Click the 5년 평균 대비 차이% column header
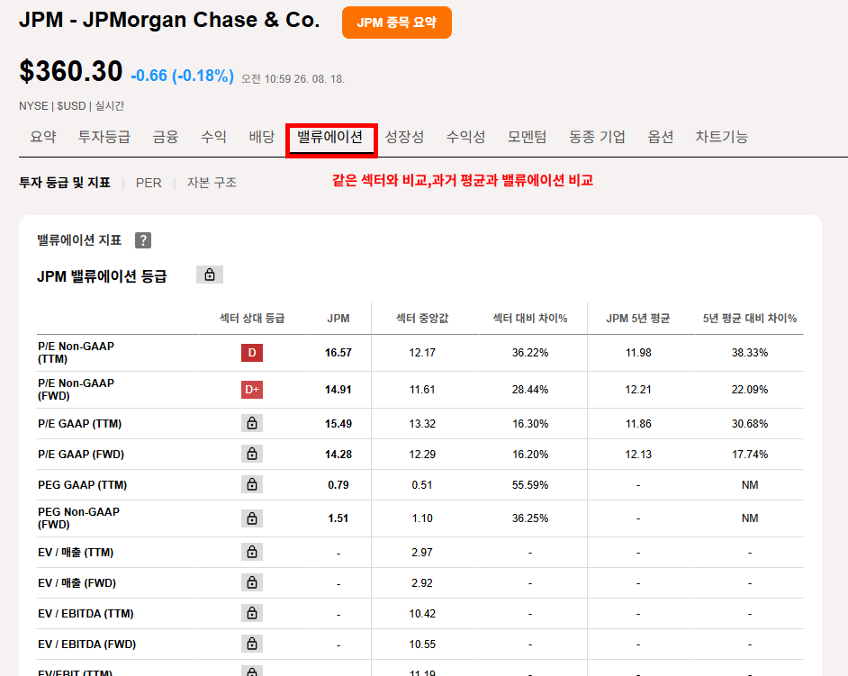Viewport: 848px width, 676px height. click(750, 319)
